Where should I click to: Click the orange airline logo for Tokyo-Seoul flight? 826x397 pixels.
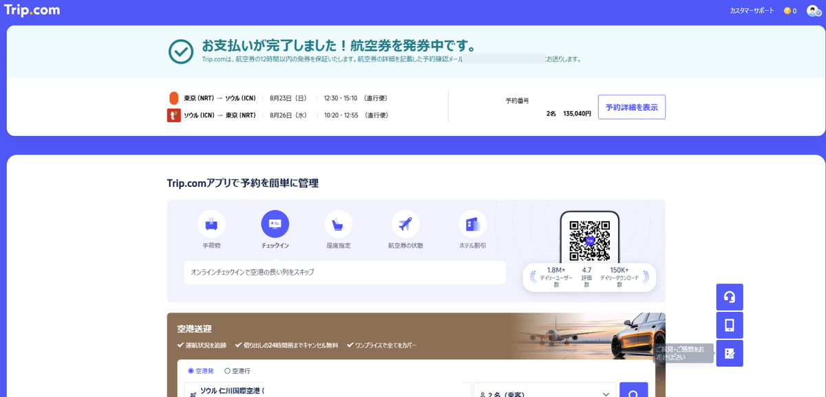173,98
